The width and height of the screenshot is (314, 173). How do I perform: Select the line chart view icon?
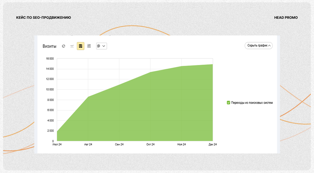click(x=72, y=46)
